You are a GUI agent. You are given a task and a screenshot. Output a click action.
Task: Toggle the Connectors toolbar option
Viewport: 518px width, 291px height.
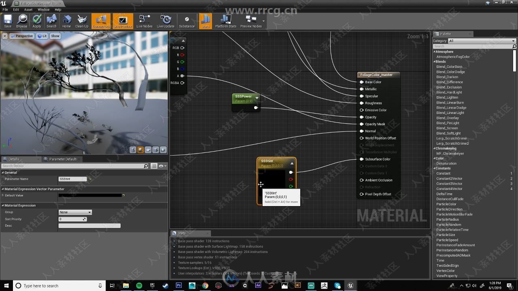[x=101, y=21]
